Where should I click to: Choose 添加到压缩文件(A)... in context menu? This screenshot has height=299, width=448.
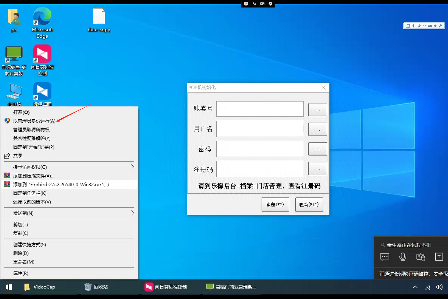69,176
